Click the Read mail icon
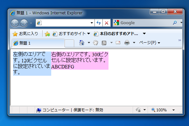The width and height of the screenshot is (189, 126). 118,43
